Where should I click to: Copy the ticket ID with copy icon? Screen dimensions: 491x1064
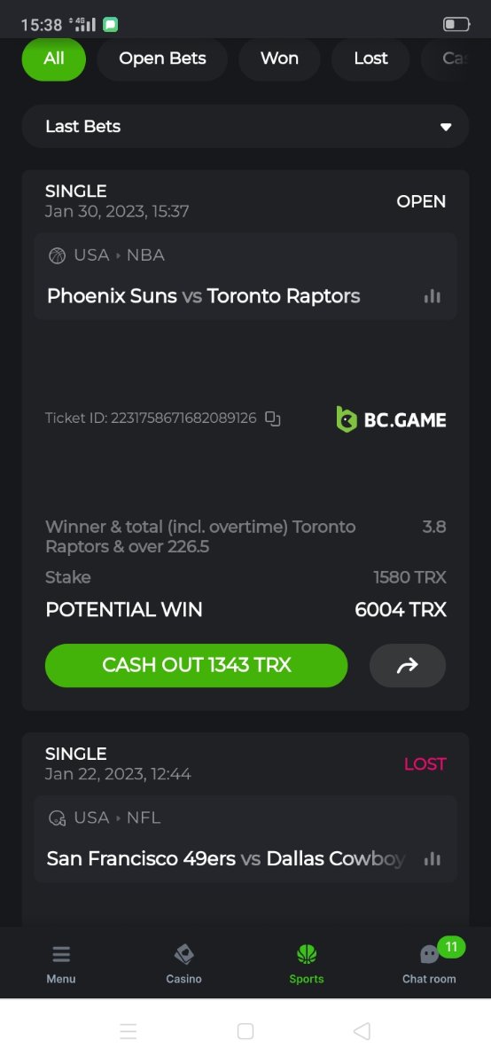click(x=273, y=419)
